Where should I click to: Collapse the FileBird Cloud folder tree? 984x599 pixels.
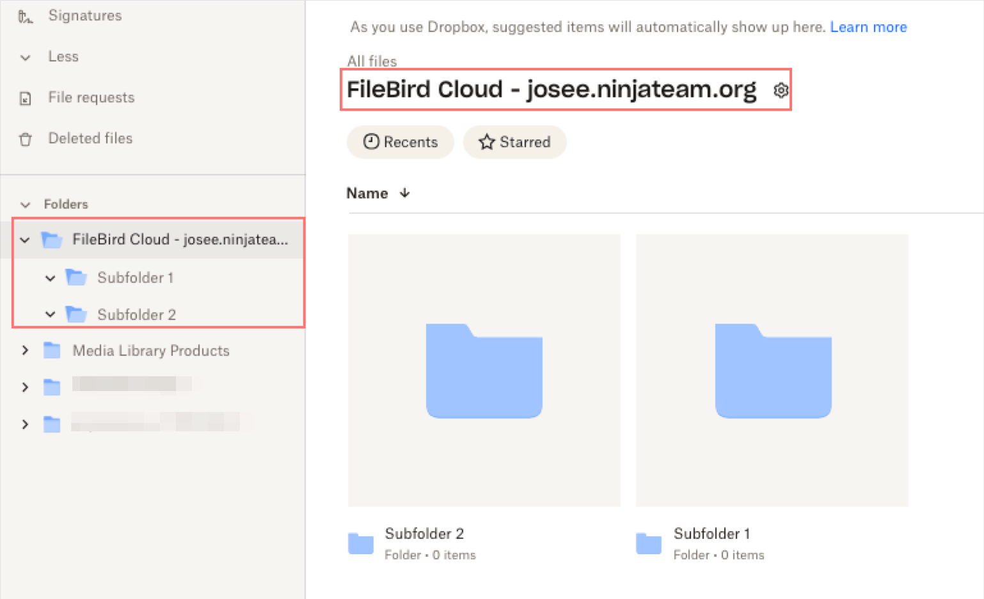tap(25, 240)
